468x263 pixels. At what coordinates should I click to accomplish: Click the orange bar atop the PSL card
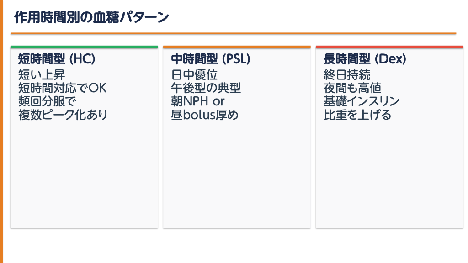(237, 47)
